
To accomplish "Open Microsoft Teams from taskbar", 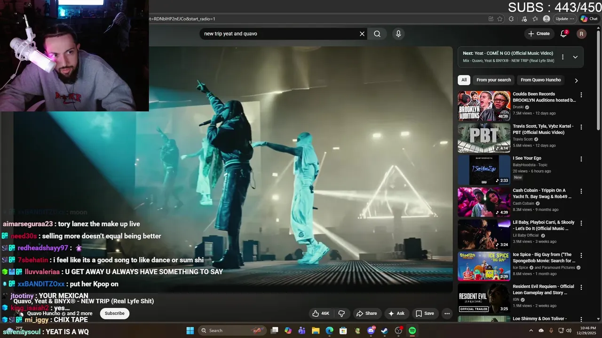I will [302, 330].
